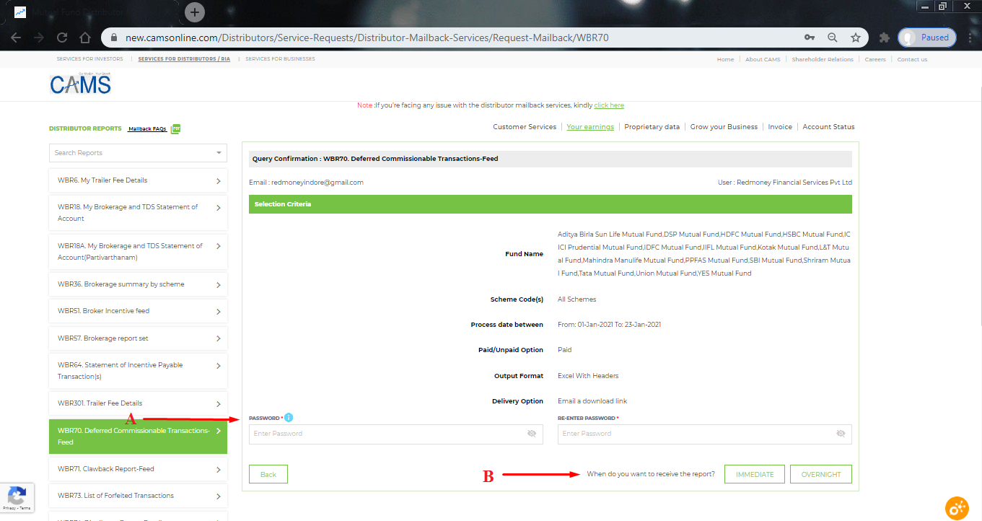
Task: Open browser home page icon
Action: click(x=85, y=38)
